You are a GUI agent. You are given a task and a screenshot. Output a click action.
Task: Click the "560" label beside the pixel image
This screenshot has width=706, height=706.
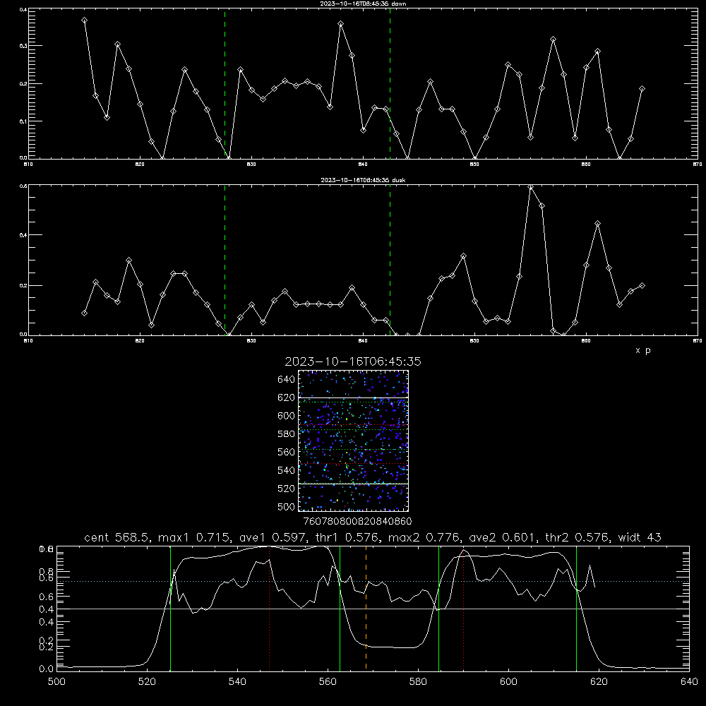point(287,452)
